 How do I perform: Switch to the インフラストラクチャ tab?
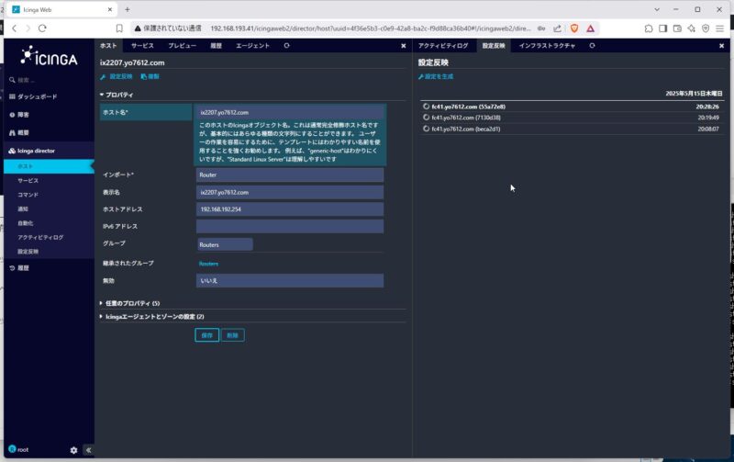(547, 45)
